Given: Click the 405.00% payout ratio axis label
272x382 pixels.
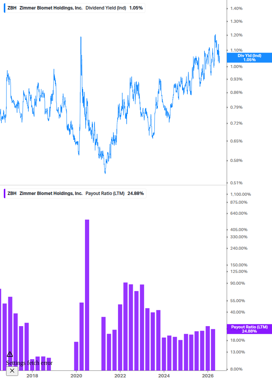Looking at the screenshot, I should (239, 230).
